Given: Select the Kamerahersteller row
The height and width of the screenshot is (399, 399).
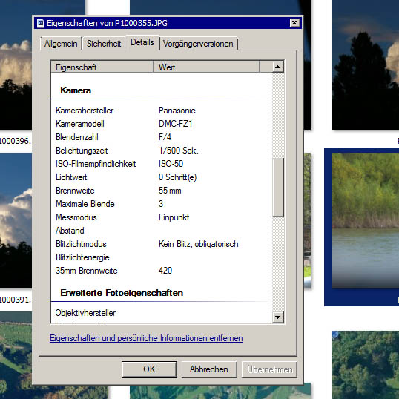Looking at the screenshot, I should point(162,111).
